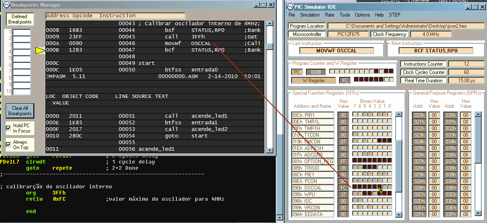Click the FC hex value of OSCCAL
This screenshot has width=487, height=223.
tap(343, 188)
